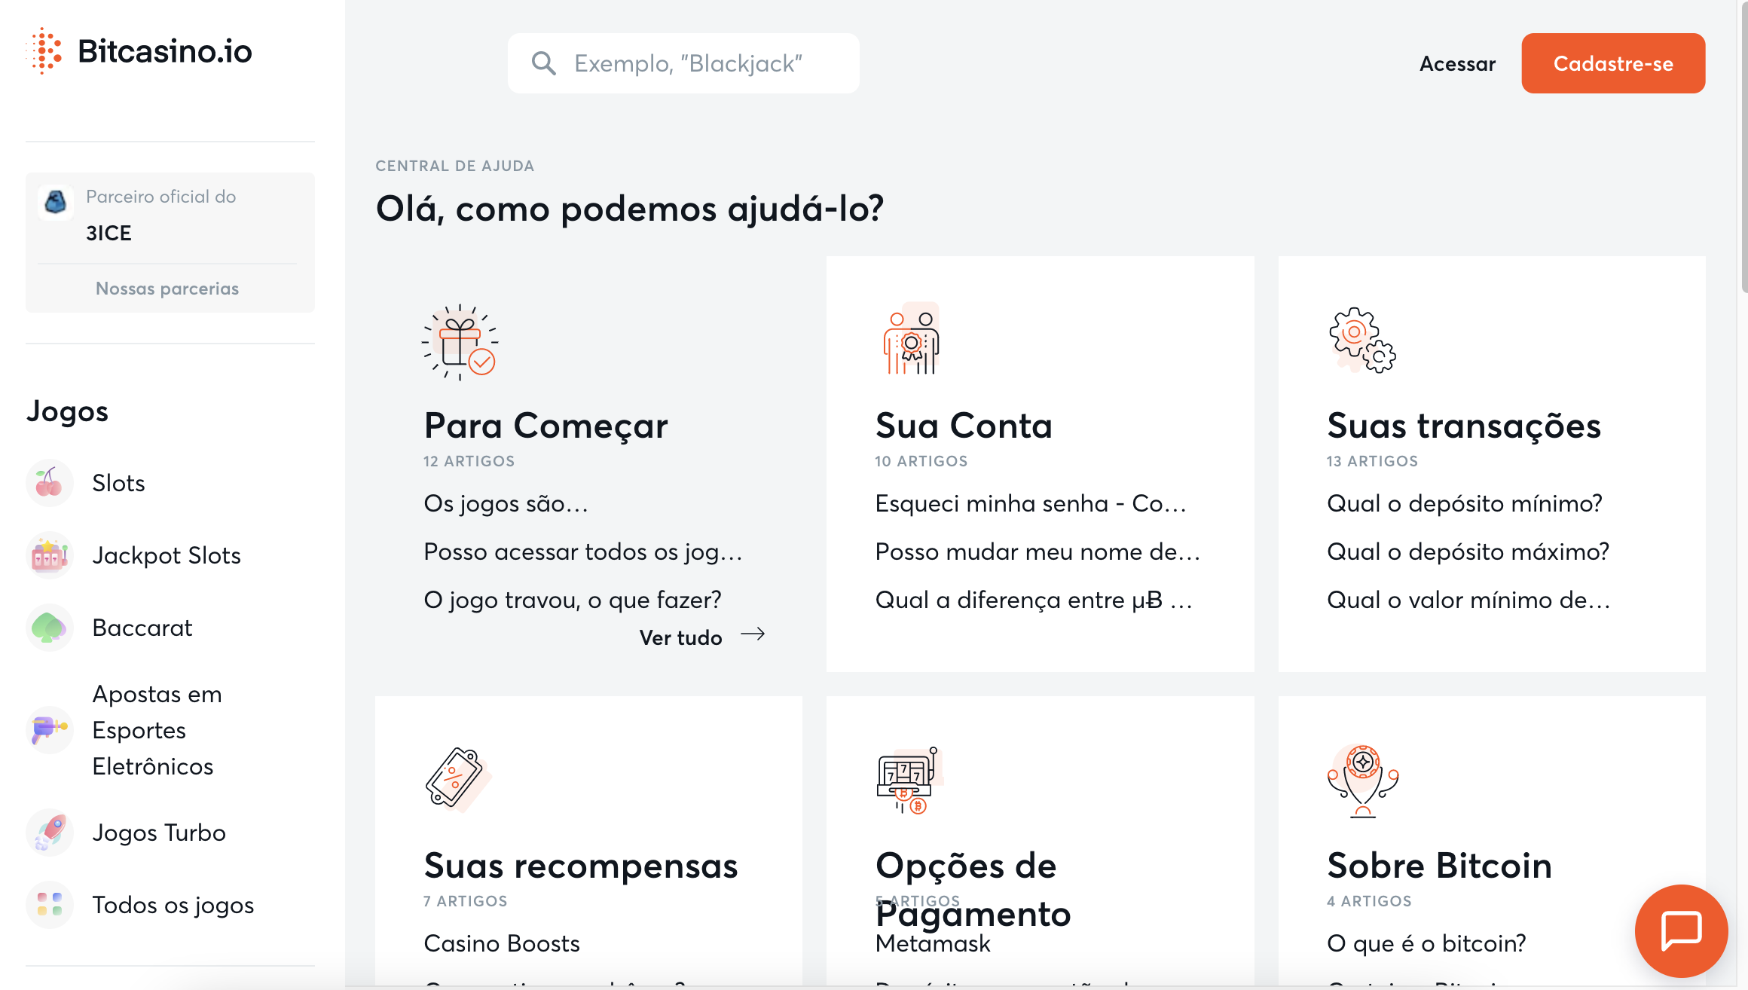Image resolution: width=1748 pixels, height=990 pixels.
Task: Open article 'Qual o depósito mínimo?'
Action: (x=1465, y=503)
